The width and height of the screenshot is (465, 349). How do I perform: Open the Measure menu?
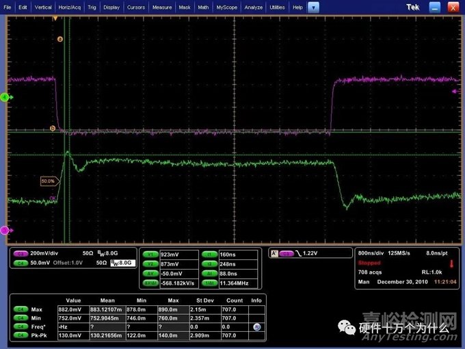[x=162, y=7]
